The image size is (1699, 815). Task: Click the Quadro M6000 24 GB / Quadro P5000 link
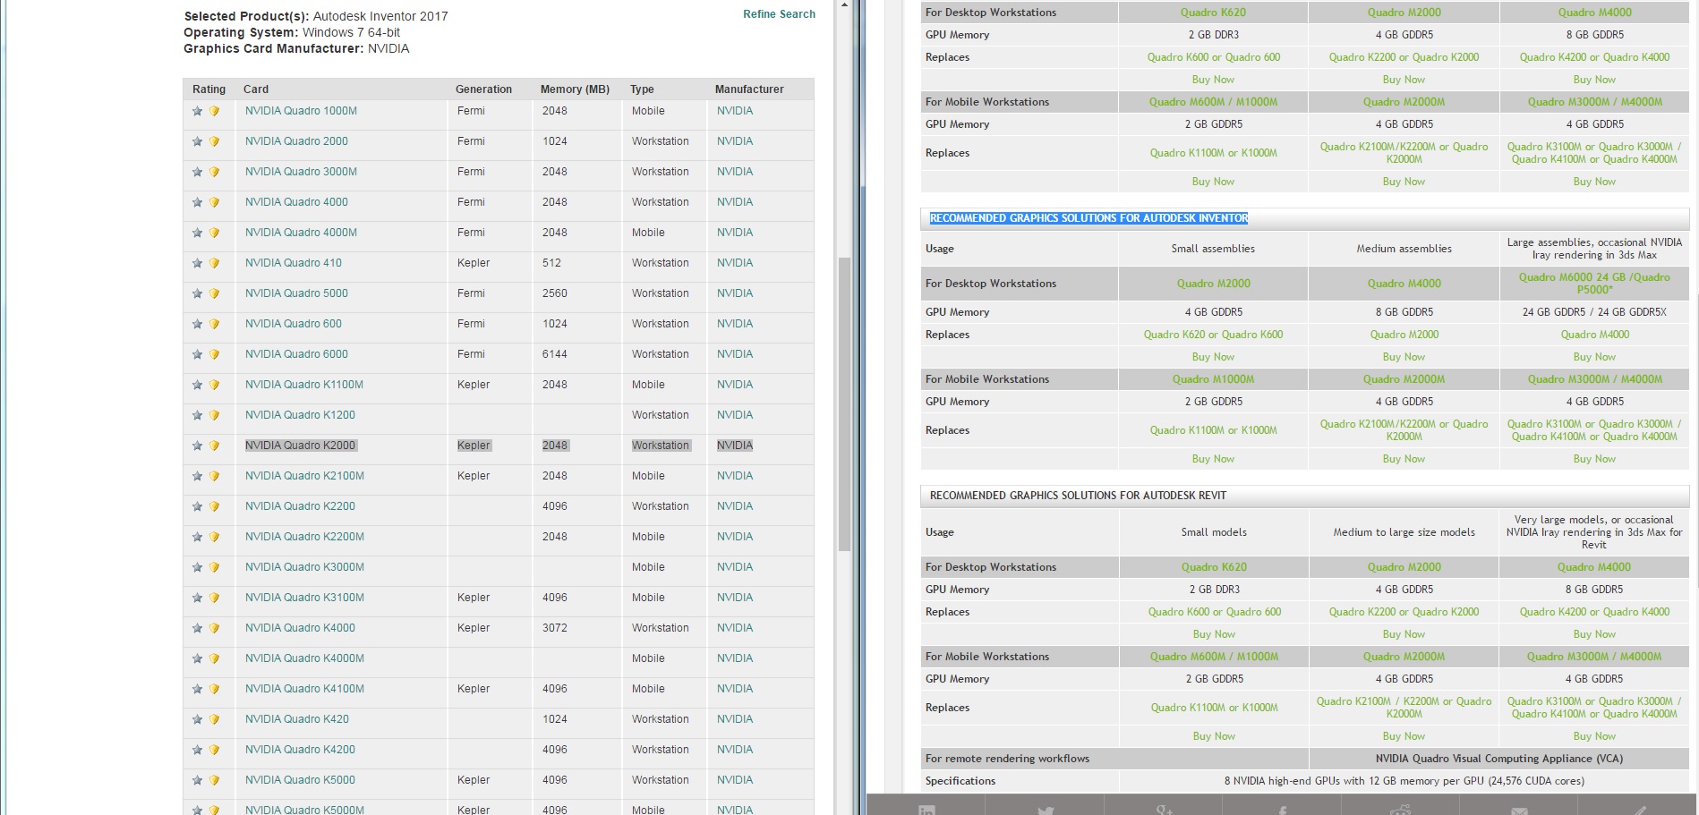(1594, 284)
